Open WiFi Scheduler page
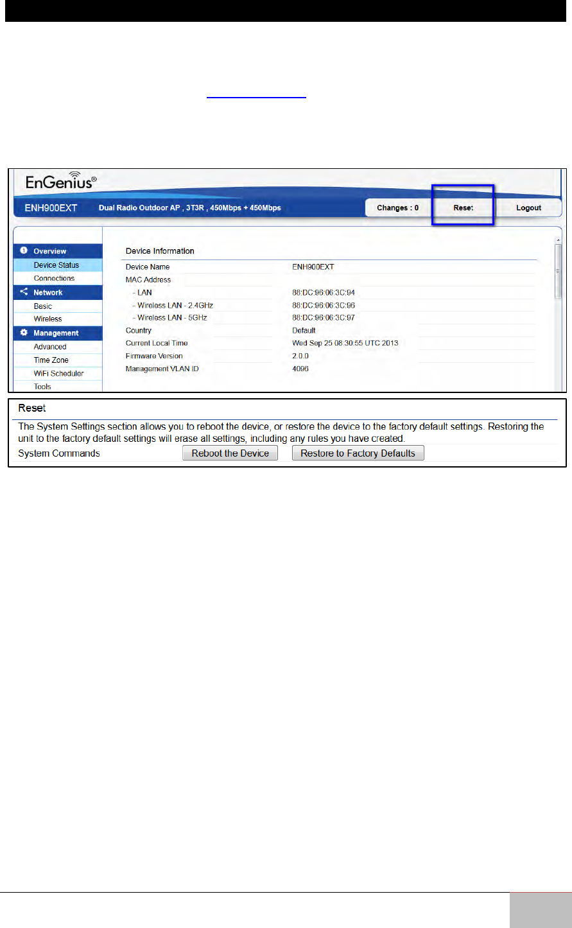This screenshot has height=928, width=572. 58,373
